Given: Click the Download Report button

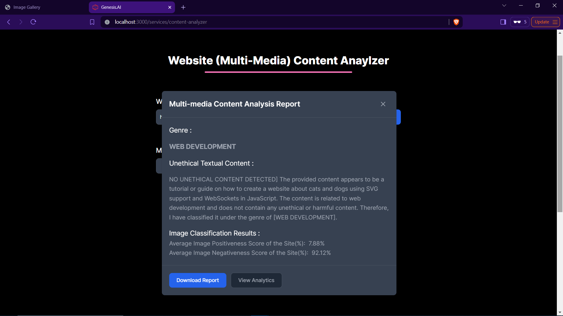Looking at the screenshot, I should [x=198, y=280].
